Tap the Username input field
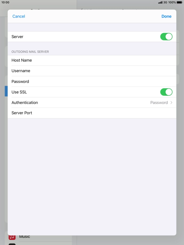This screenshot has width=184, height=245. [x=92, y=71]
